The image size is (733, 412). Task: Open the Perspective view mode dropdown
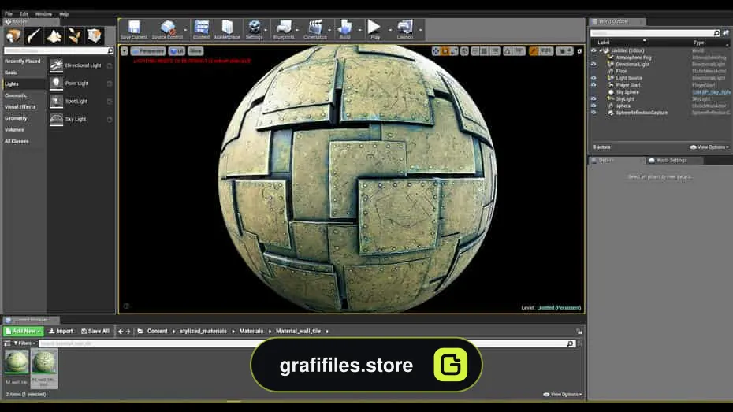[148, 51]
